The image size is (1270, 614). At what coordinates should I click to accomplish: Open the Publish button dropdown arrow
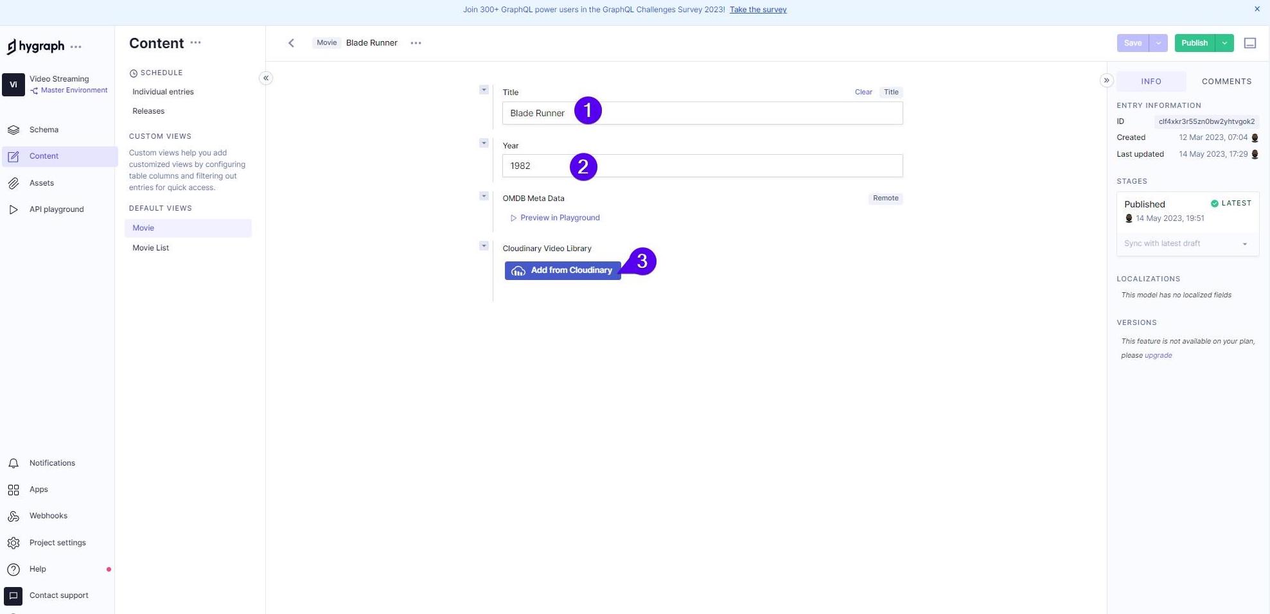pyautogui.click(x=1224, y=43)
